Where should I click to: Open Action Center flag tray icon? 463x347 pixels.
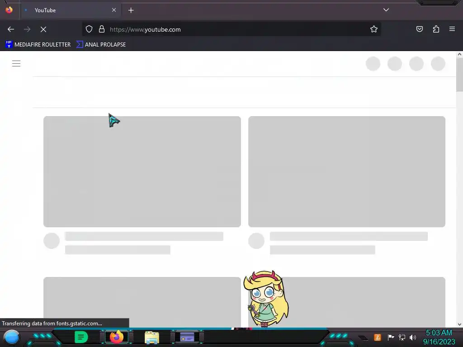pos(391,337)
